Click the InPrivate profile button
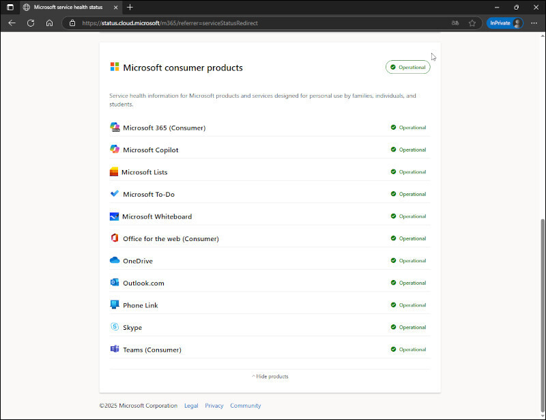546x420 pixels. coord(505,23)
